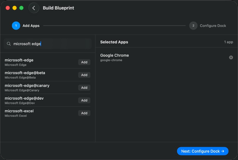The width and height of the screenshot is (238, 160).
Task: Add microsoft-excel to the blueprint
Action: pos(84,113)
